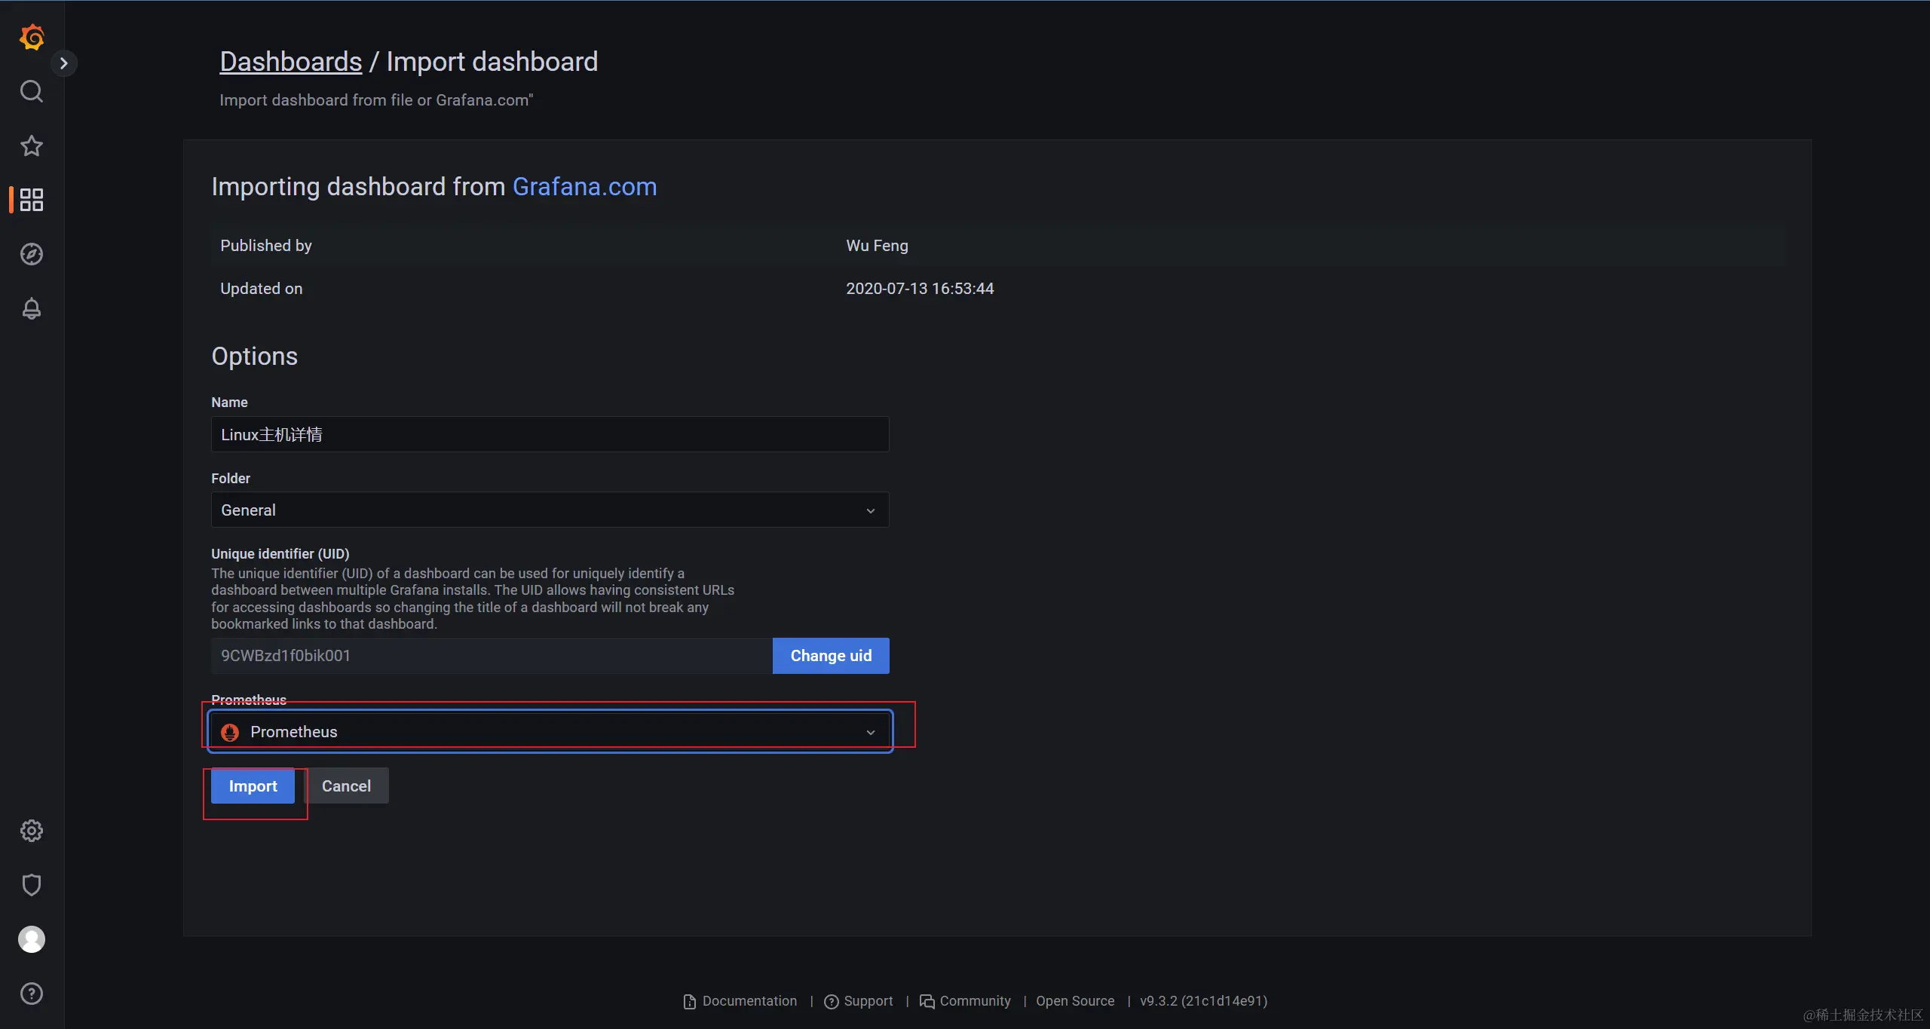Click the dashboard Name input field
The image size is (1930, 1029).
tap(550, 435)
